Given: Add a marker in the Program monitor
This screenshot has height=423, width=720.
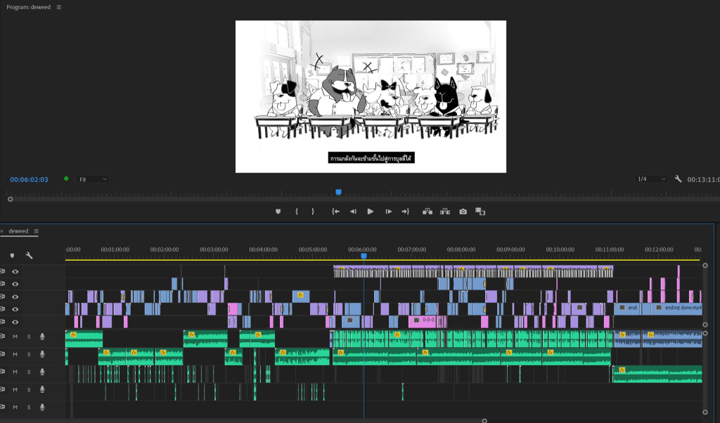Looking at the screenshot, I should tap(278, 211).
